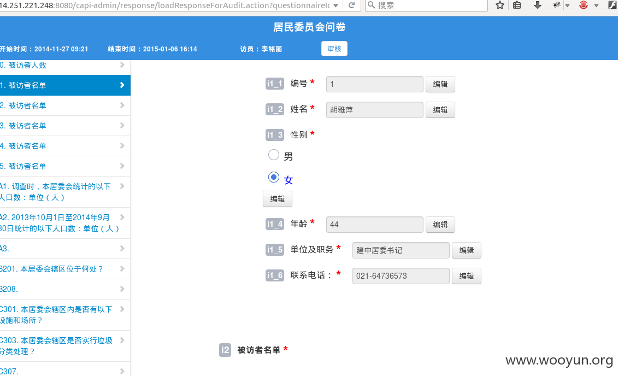The image size is (618, 376).
Task: Click the i1_2 question badge
Action: (x=275, y=109)
